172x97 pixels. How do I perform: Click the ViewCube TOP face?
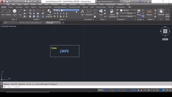165,31
